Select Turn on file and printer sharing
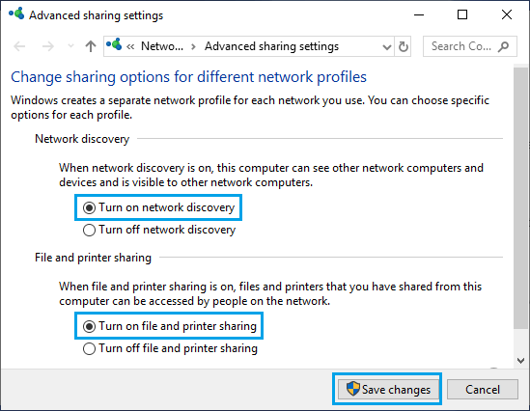 170,326
